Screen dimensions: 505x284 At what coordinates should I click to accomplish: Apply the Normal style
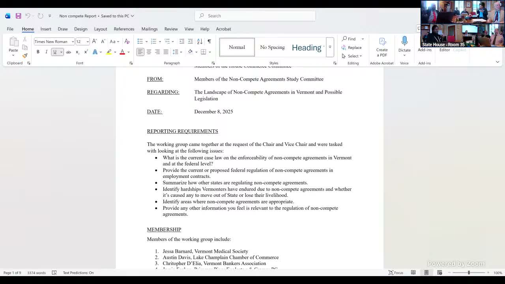pos(237,47)
